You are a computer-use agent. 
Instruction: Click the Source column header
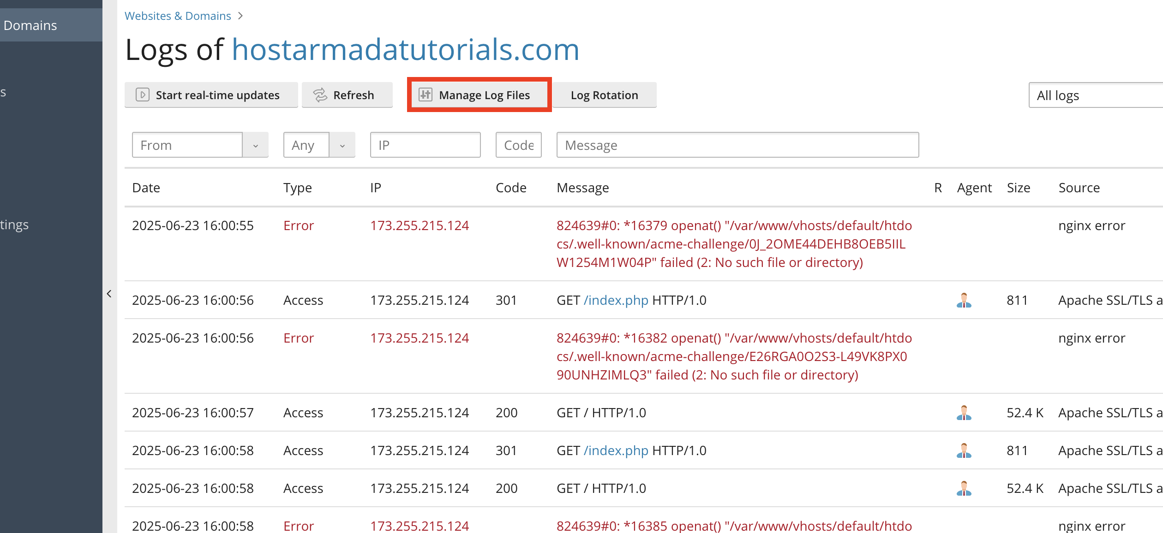click(x=1079, y=188)
